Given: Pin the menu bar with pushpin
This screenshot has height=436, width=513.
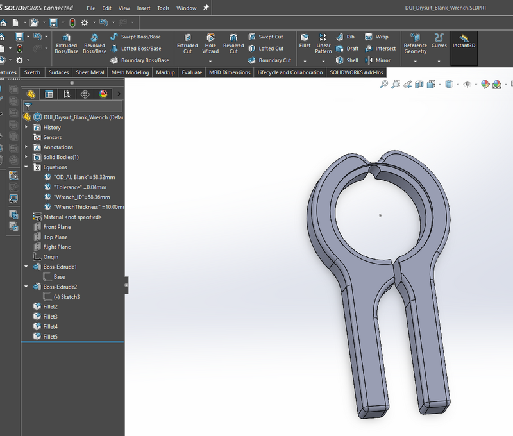Looking at the screenshot, I should tap(205, 8).
